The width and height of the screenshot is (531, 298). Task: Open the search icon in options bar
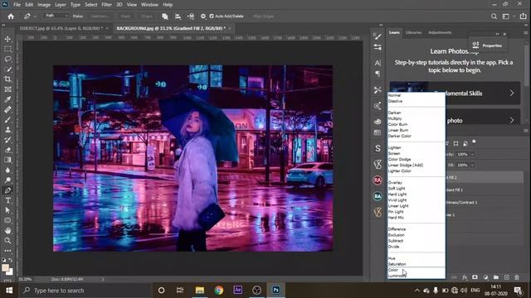click(x=494, y=17)
